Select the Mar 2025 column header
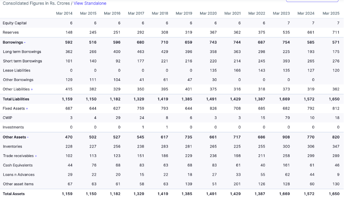 tap(331, 13)
